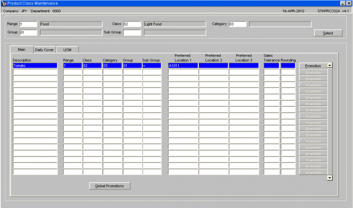Click the vertical scrollbar track of the grid
Image resolution: width=353 pixels, height=208 pixels.
330,122
